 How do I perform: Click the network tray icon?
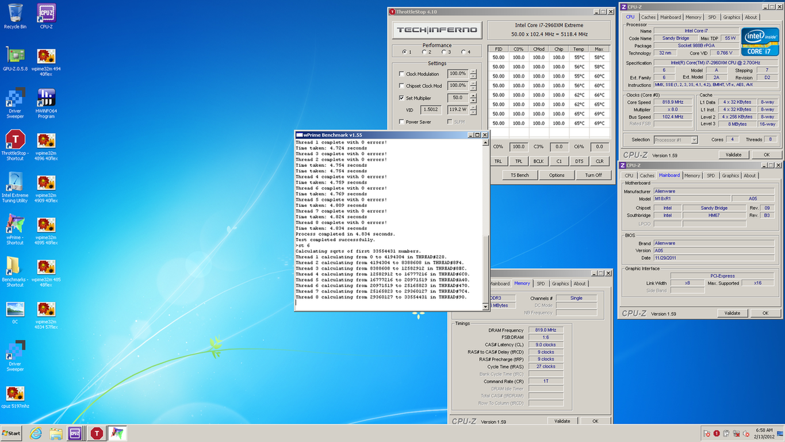pyautogui.click(x=736, y=433)
